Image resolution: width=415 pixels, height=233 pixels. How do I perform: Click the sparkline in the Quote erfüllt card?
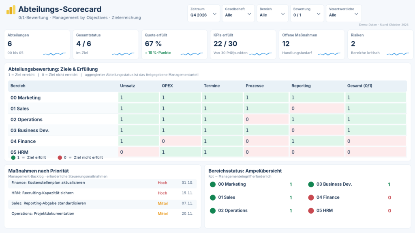pyautogui.click(x=192, y=54)
